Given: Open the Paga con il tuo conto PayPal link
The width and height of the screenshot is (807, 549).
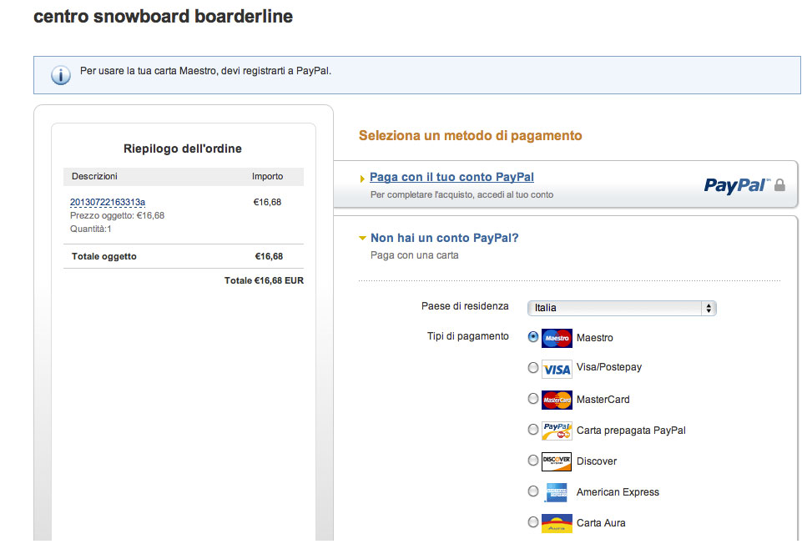Looking at the screenshot, I should tap(451, 177).
